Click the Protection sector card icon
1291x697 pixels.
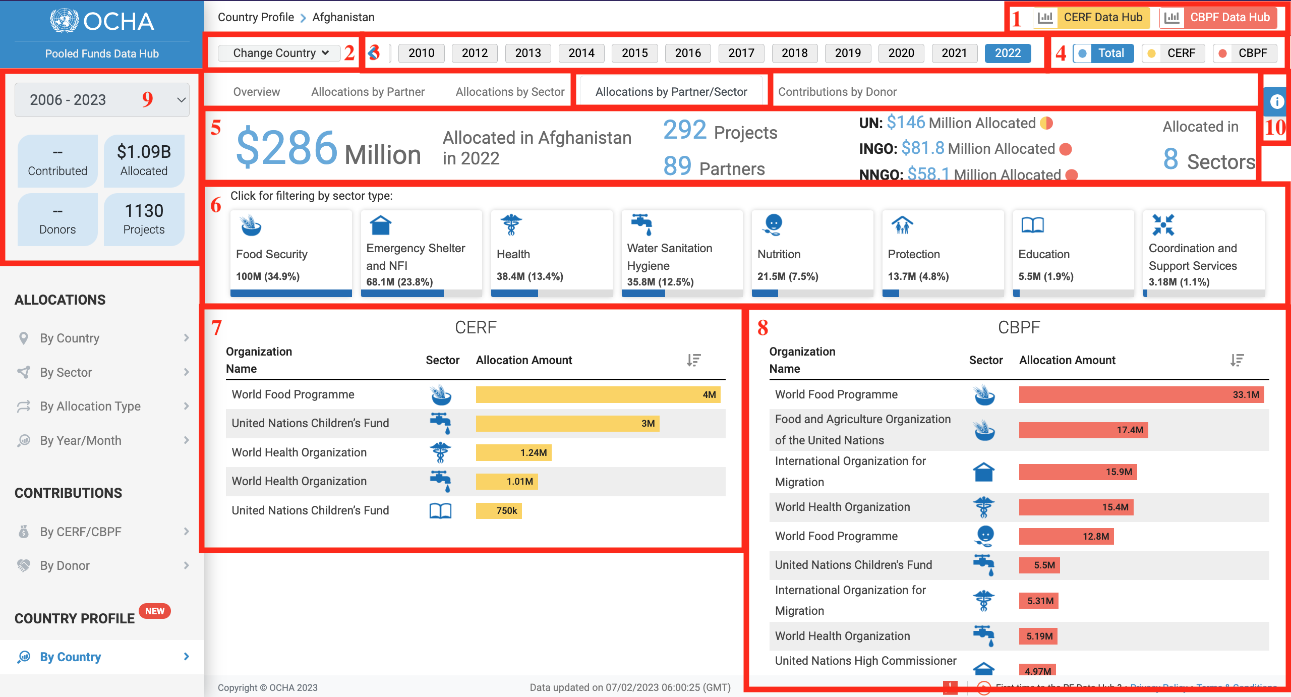pos(902,225)
